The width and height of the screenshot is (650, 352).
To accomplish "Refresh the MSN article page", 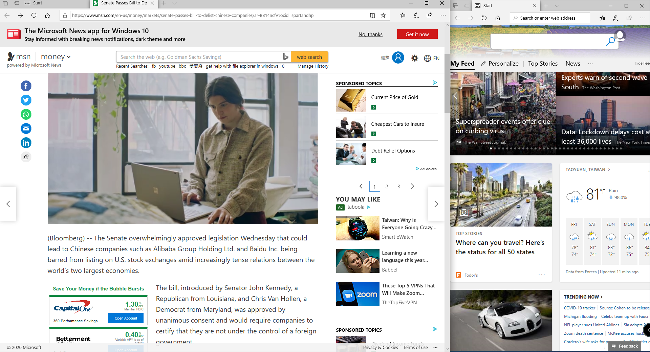I will point(34,15).
